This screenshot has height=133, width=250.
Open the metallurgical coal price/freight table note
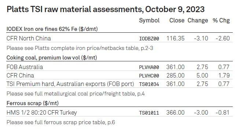76,94
